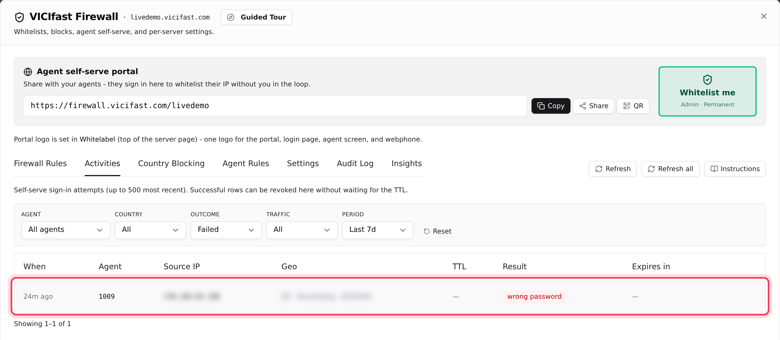Expand the Agent filter dropdown
The height and width of the screenshot is (340, 780).
coord(65,230)
